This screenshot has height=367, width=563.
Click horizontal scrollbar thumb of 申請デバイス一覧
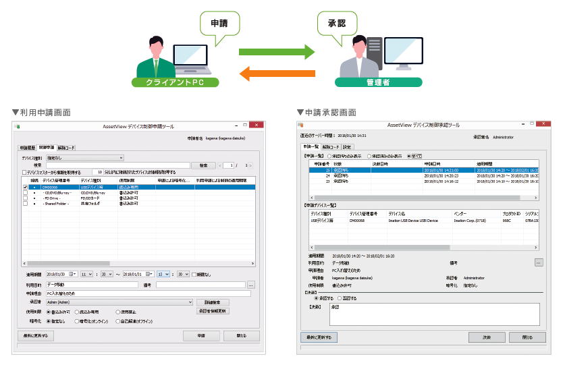(382, 248)
